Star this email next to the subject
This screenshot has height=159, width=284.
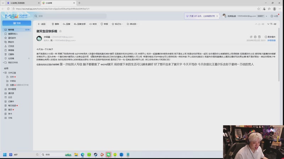60,31
